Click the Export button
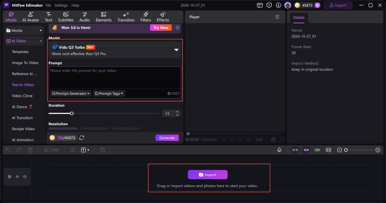Image resolution: width=386 pixels, height=203 pixels. click(338, 5)
